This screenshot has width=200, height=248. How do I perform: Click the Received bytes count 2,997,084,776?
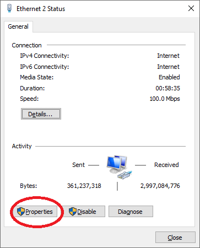tap(160, 186)
